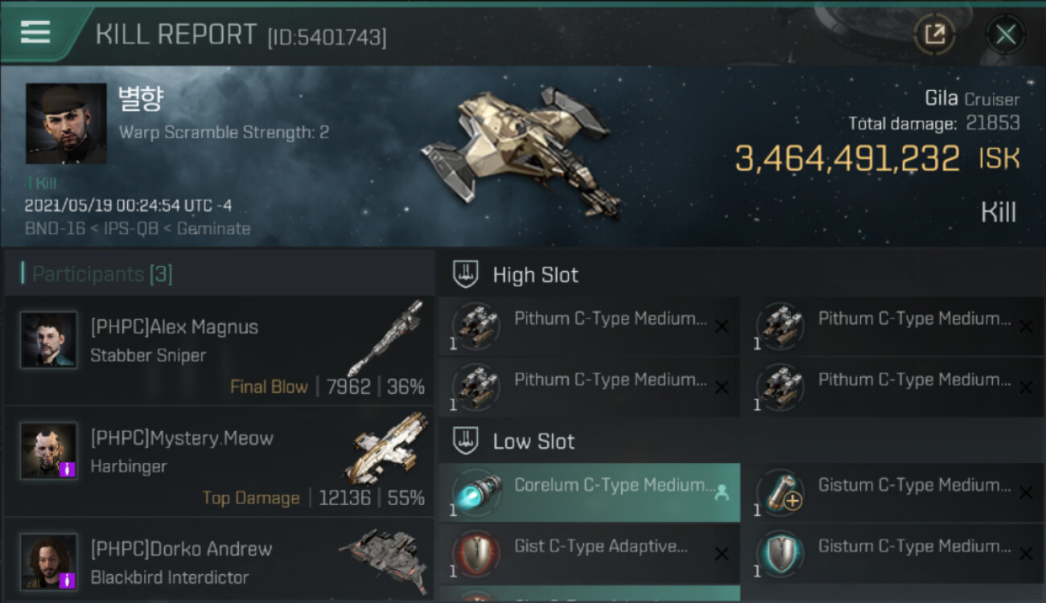Click the victim's character portrait
Viewport: 1046px width, 603px height.
pos(66,123)
